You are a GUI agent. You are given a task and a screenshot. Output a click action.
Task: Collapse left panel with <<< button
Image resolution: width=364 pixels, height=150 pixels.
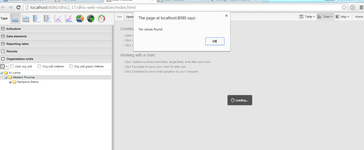119,17
